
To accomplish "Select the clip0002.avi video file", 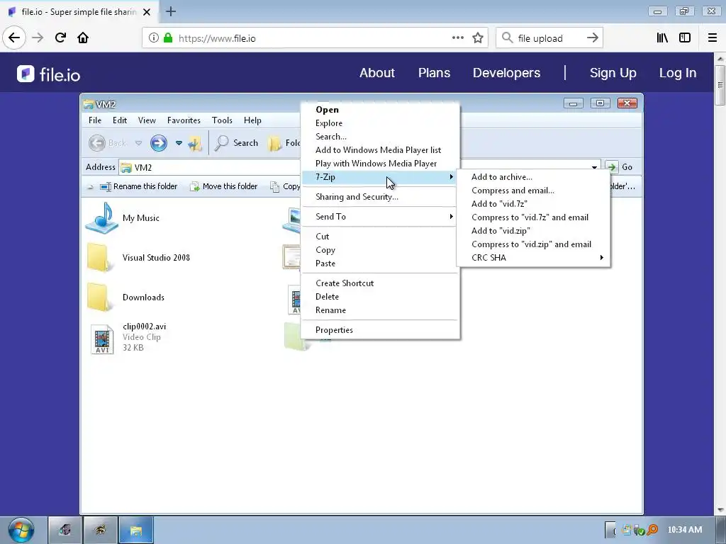I will pos(128,337).
